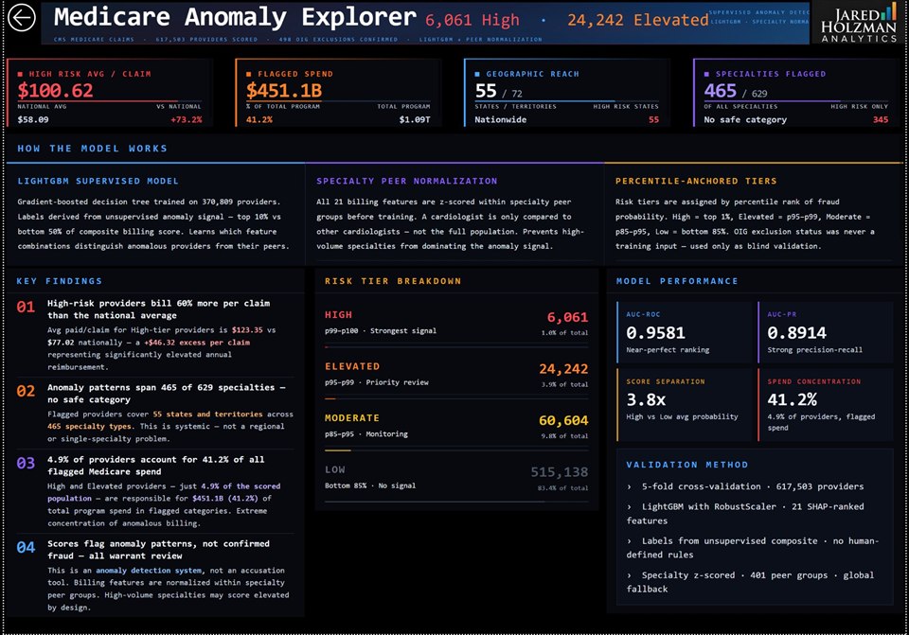The height and width of the screenshot is (635, 909).
Task: Select the 55 / 72 geographic reach value
Action: coord(499,91)
